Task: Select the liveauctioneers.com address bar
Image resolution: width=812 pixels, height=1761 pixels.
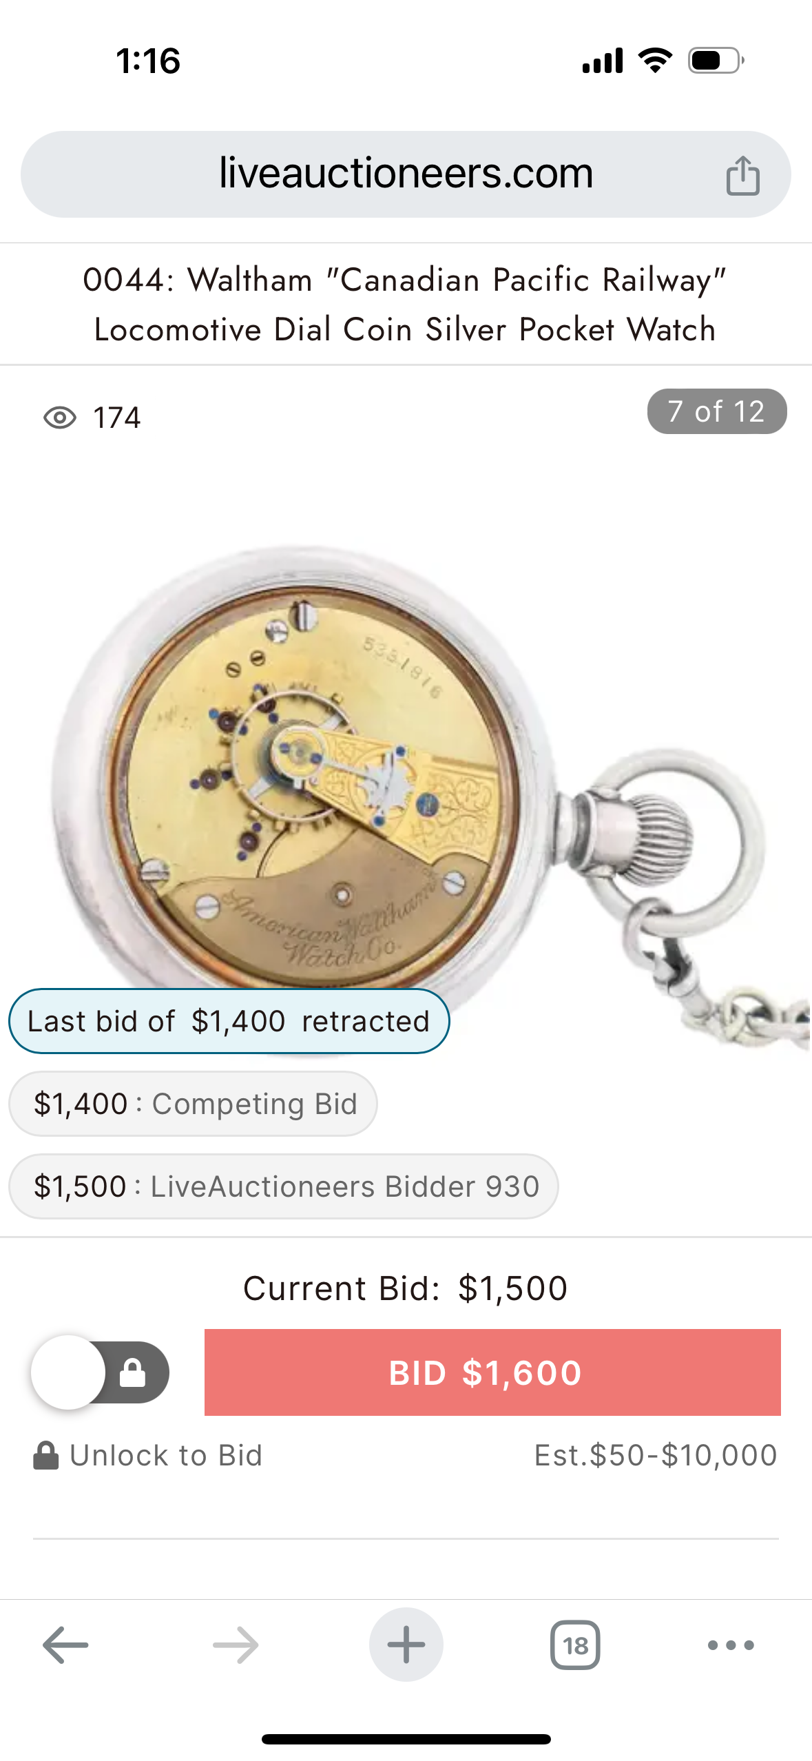Action: pos(406,174)
